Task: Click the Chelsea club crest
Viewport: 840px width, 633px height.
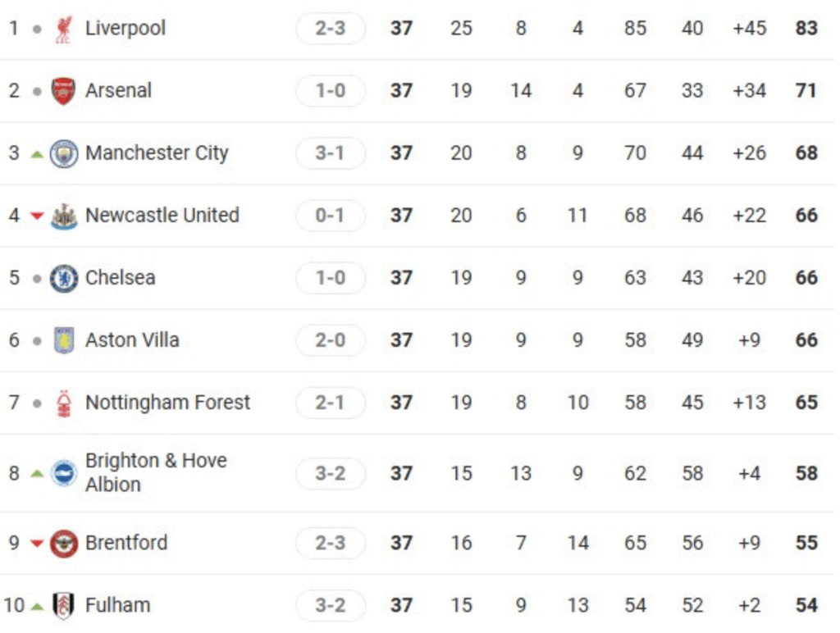Action: coord(64,279)
